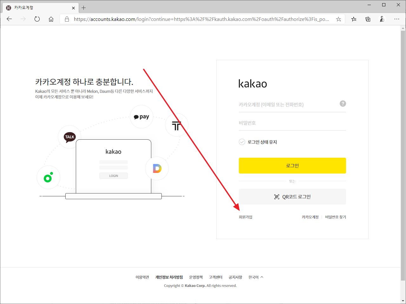The width and height of the screenshot is (406, 304).
Task: Click the KakaoTalk TALK bubble icon
Action: click(x=69, y=137)
